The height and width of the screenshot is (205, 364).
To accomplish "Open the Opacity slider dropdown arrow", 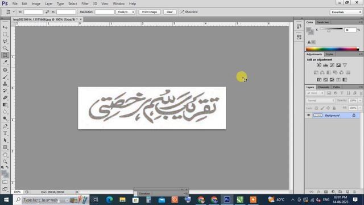I will coord(360,101).
